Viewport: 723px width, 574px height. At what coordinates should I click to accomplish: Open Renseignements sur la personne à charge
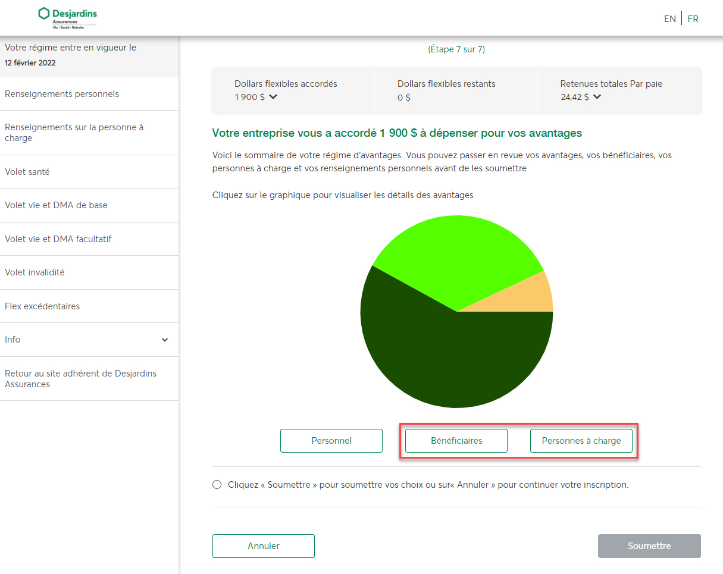pos(89,133)
